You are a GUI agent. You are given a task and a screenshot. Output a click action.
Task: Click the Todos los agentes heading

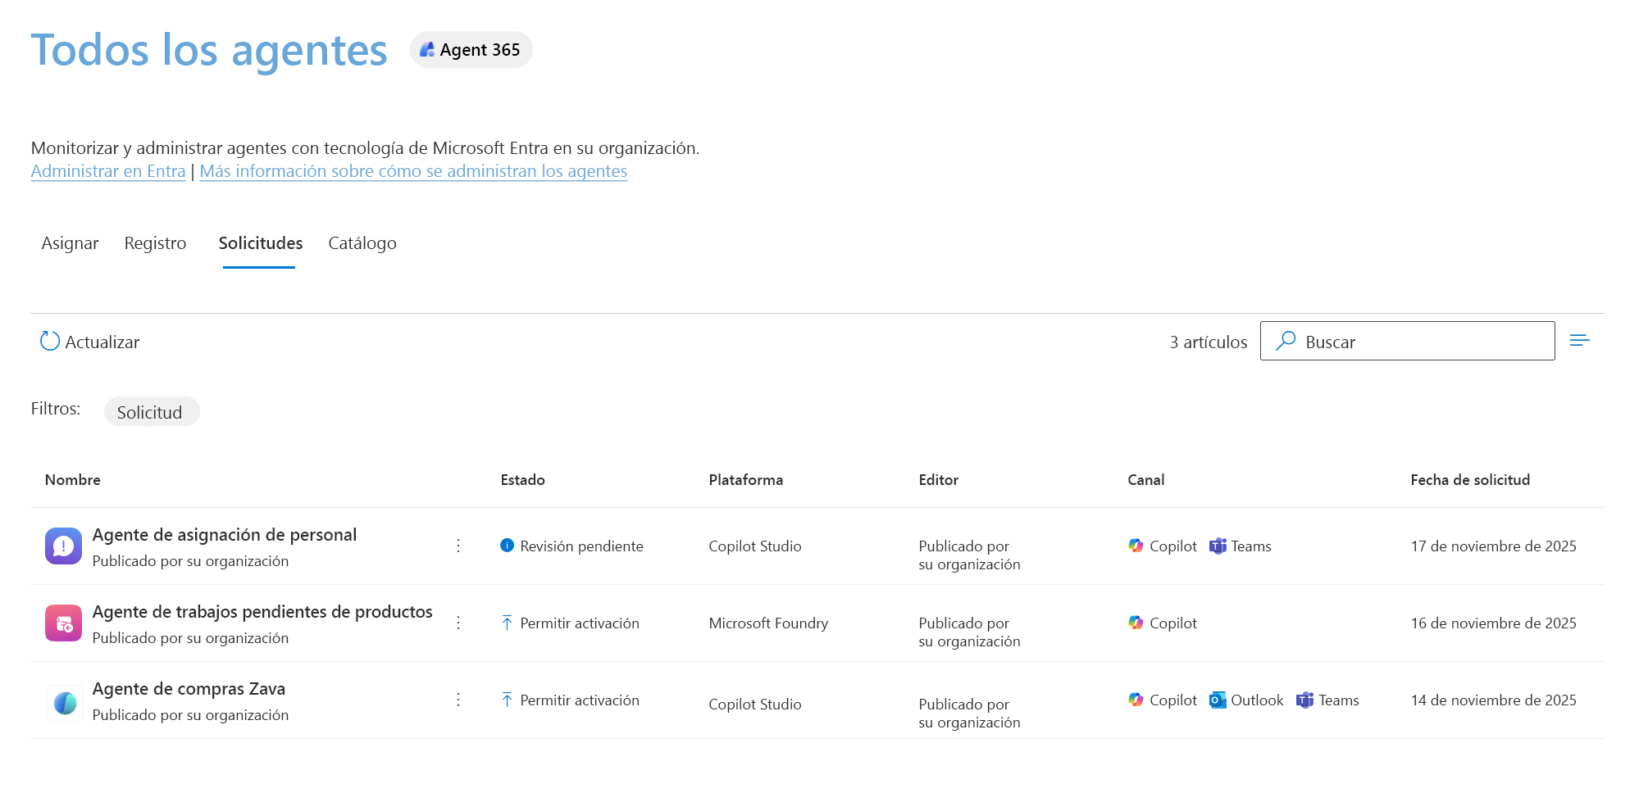click(x=209, y=50)
